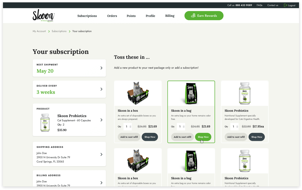Expand the Deliver Every 3 weeks chevron

coord(101,89)
